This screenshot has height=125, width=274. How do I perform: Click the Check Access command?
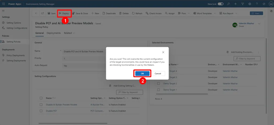tap(154, 13)
